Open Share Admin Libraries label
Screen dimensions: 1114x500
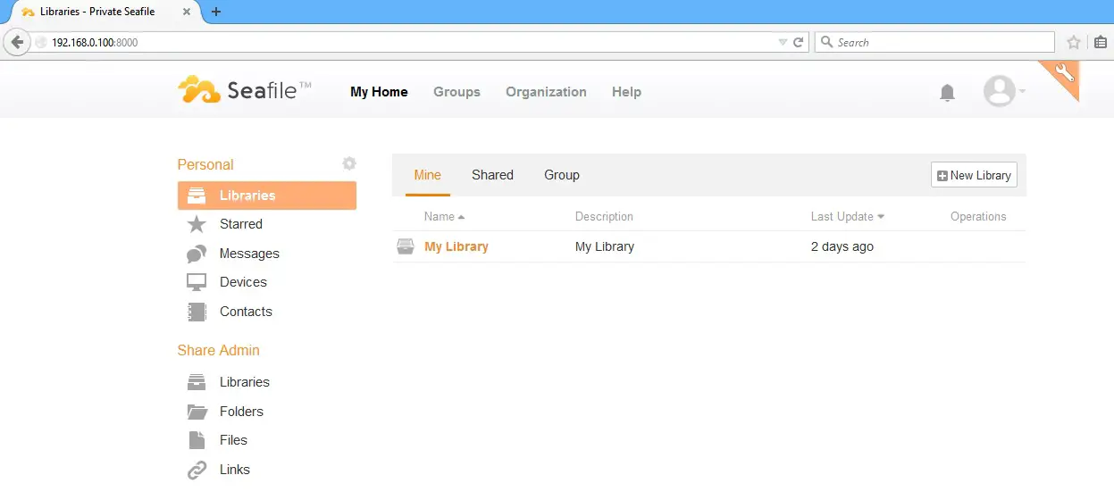(x=245, y=382)
